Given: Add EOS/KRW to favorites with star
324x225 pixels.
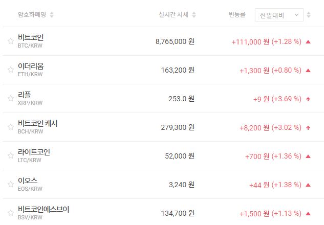Looking at the screenshot, I should pos(10,185).
